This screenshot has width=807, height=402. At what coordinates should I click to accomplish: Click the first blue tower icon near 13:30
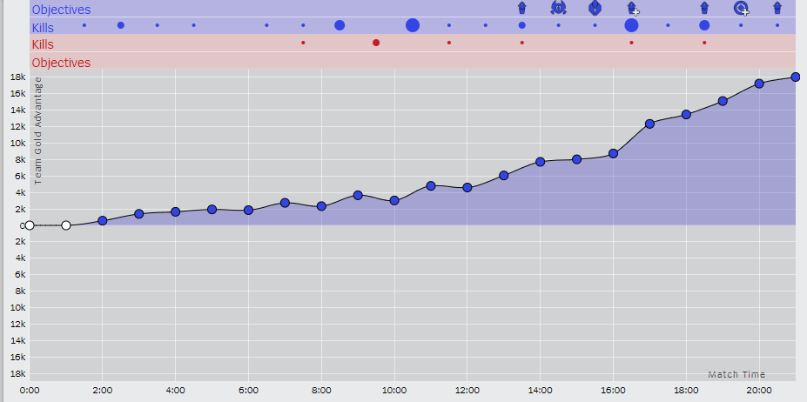pyautogui.click(x=521, y=8)
